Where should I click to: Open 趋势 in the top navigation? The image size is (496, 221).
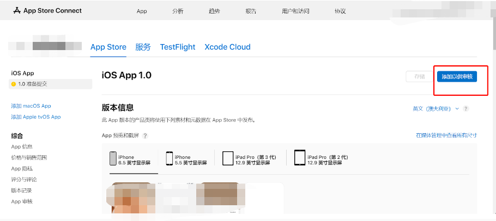coord(214,11)
